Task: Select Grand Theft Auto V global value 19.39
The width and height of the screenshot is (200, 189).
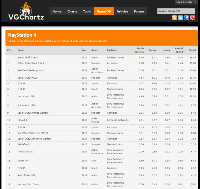Action: click(193, 57)
